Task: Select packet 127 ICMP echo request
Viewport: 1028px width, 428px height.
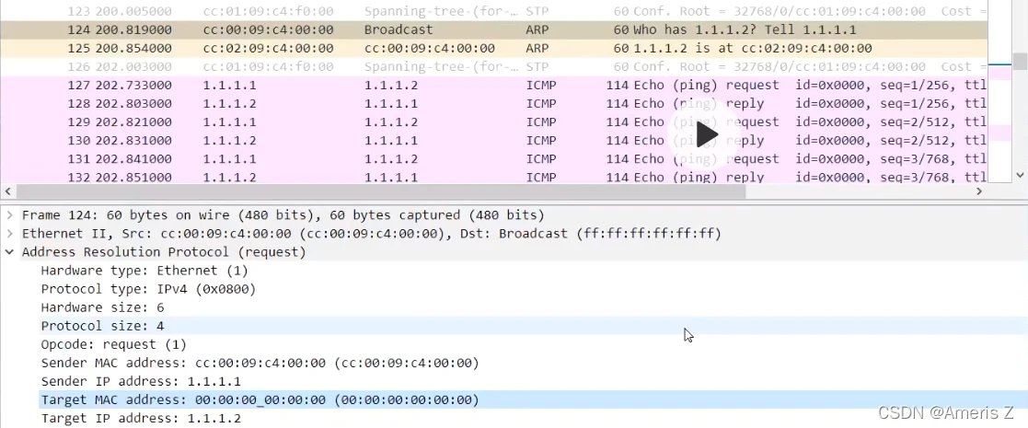Action: [x=460, y=85]
